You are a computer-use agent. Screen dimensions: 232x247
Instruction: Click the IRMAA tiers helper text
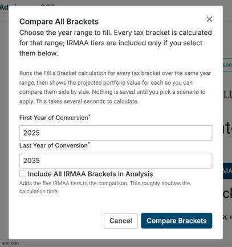coord(104,188)
